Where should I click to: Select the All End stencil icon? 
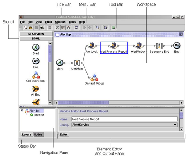[x=36, y=89]
